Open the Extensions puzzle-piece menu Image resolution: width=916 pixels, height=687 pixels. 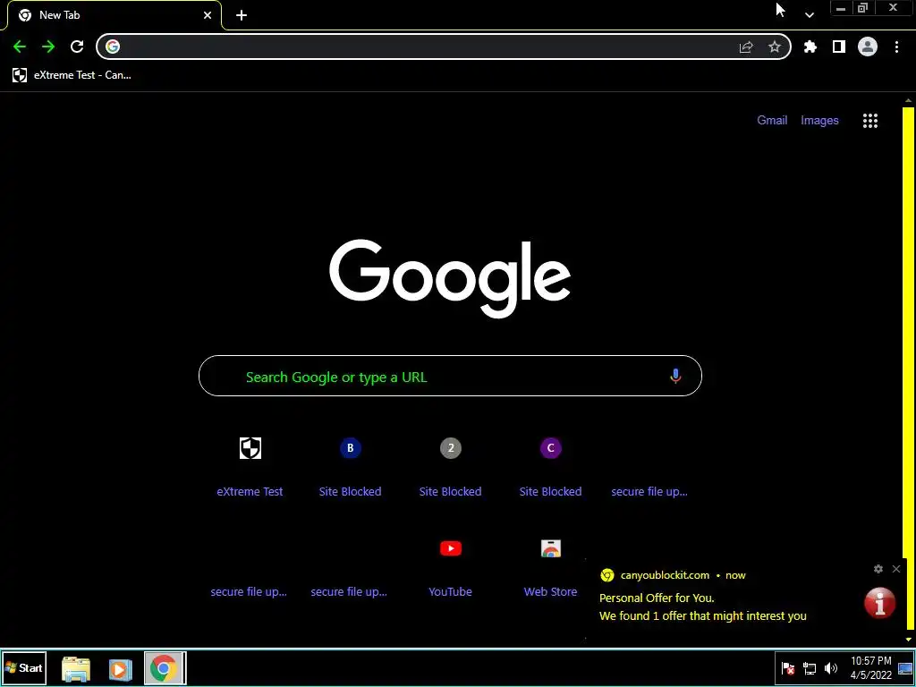click(810, 47)
